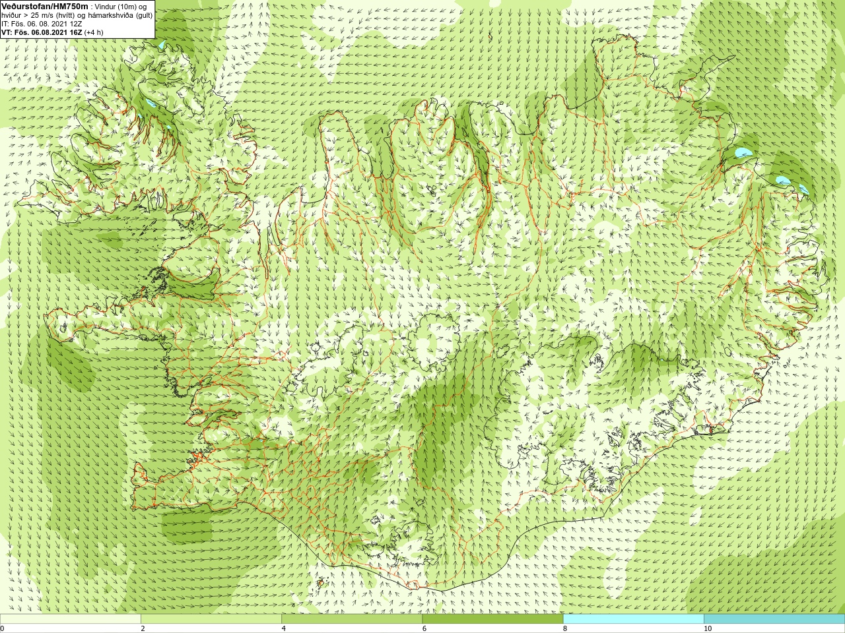The height and width of the screenshot is (633, 845).
Task: Click the 'Vindur (10m) og' description text
Action: (121, 7)
